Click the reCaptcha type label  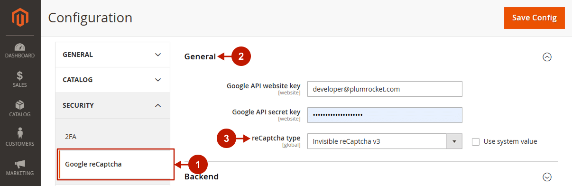(276, 138)
